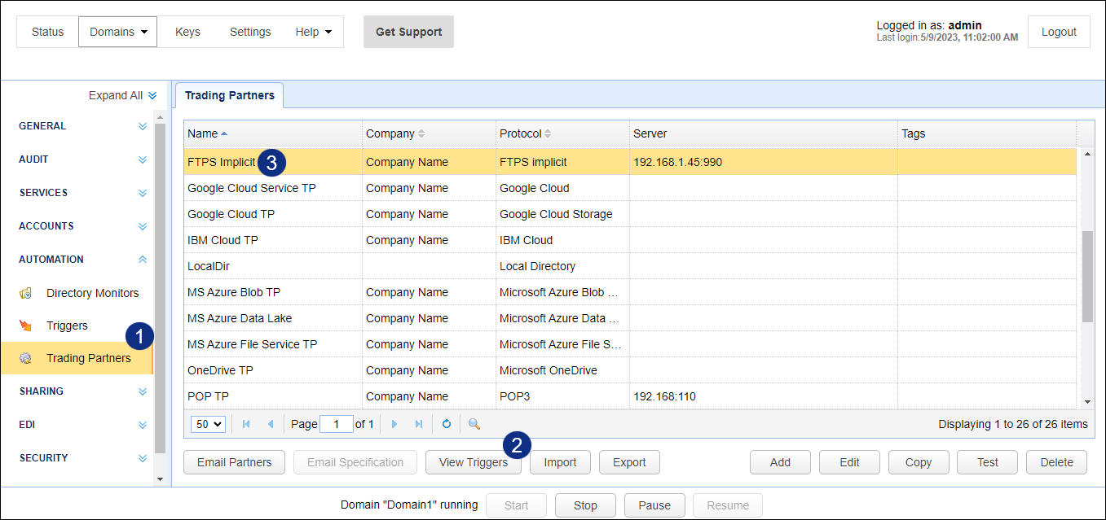Click the Edit button

pos(849,462)
